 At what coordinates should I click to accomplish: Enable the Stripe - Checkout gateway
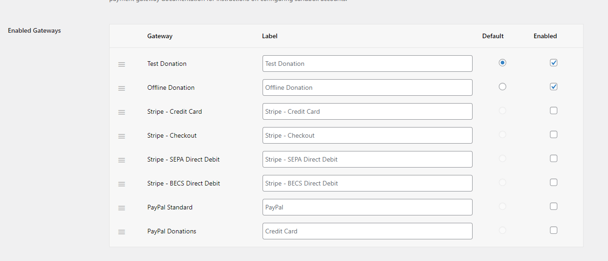[x=554, y=134]
